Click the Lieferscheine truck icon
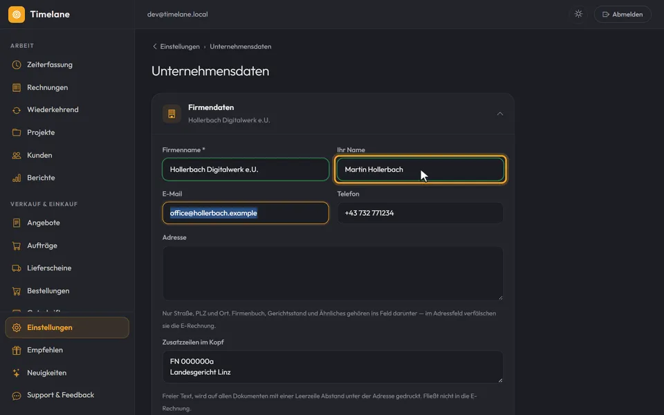This screenshot has width=664, height=415. (17, 268)
